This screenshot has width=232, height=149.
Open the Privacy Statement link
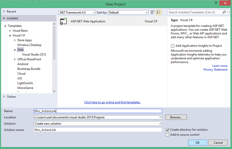(x=215, y=70)
